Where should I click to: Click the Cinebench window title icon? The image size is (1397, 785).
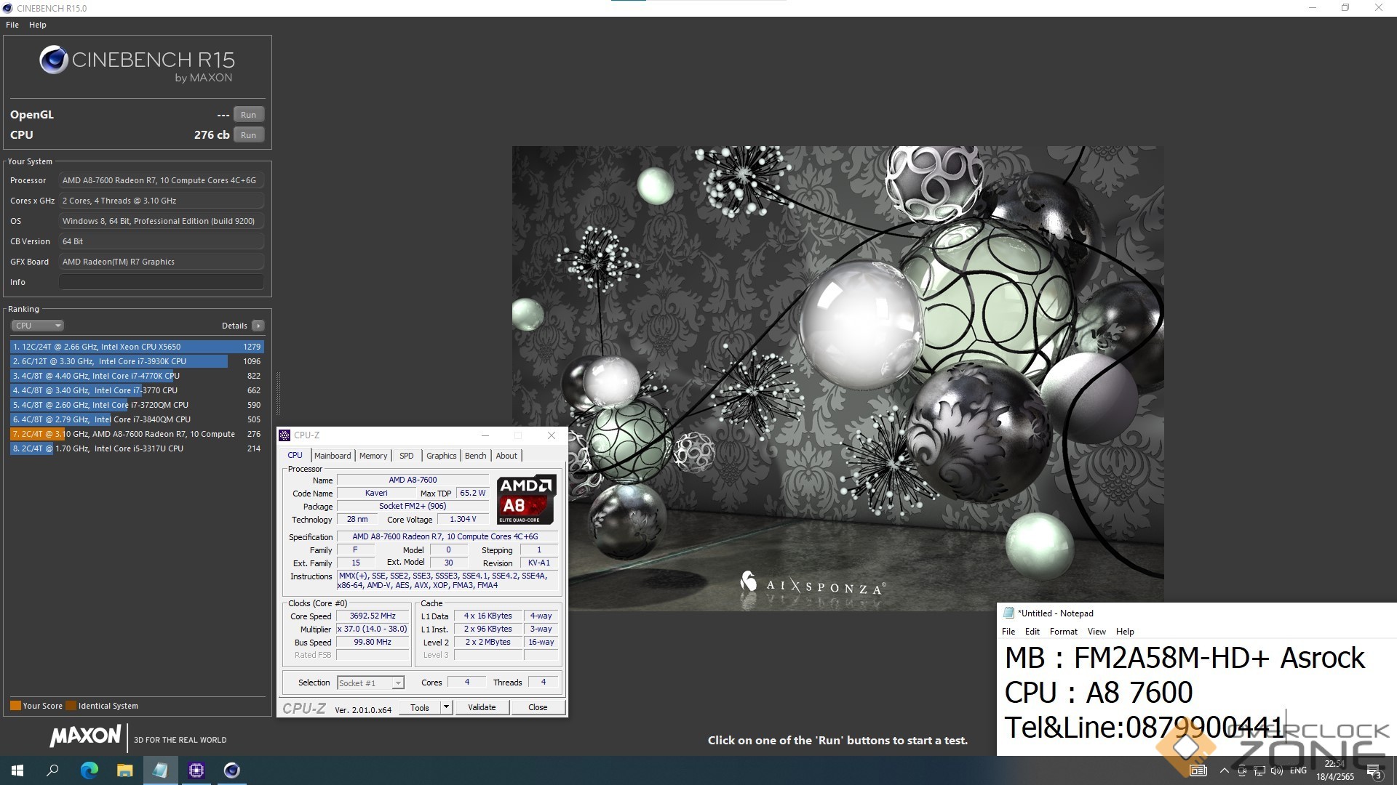pyautogui.click(x=7, y=8)
